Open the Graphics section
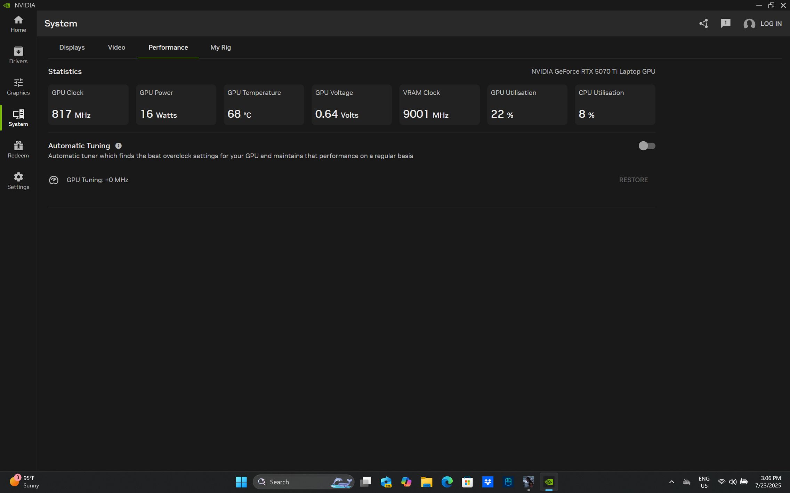The width and height of the screenshot is (790, 493). [x=18, y=87]
